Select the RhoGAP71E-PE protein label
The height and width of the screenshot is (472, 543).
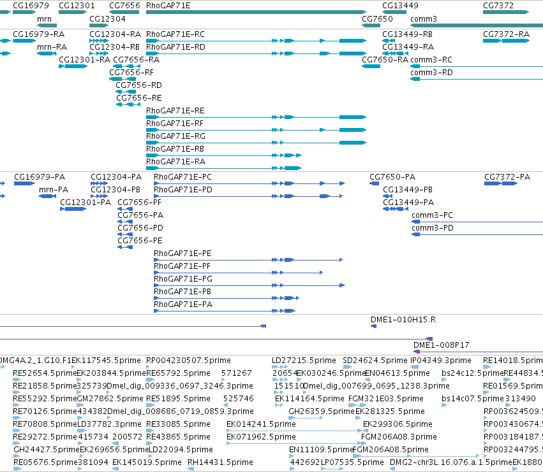click(182, 254)
